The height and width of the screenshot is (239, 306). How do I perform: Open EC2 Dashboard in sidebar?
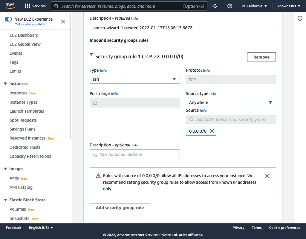point(24,35)
